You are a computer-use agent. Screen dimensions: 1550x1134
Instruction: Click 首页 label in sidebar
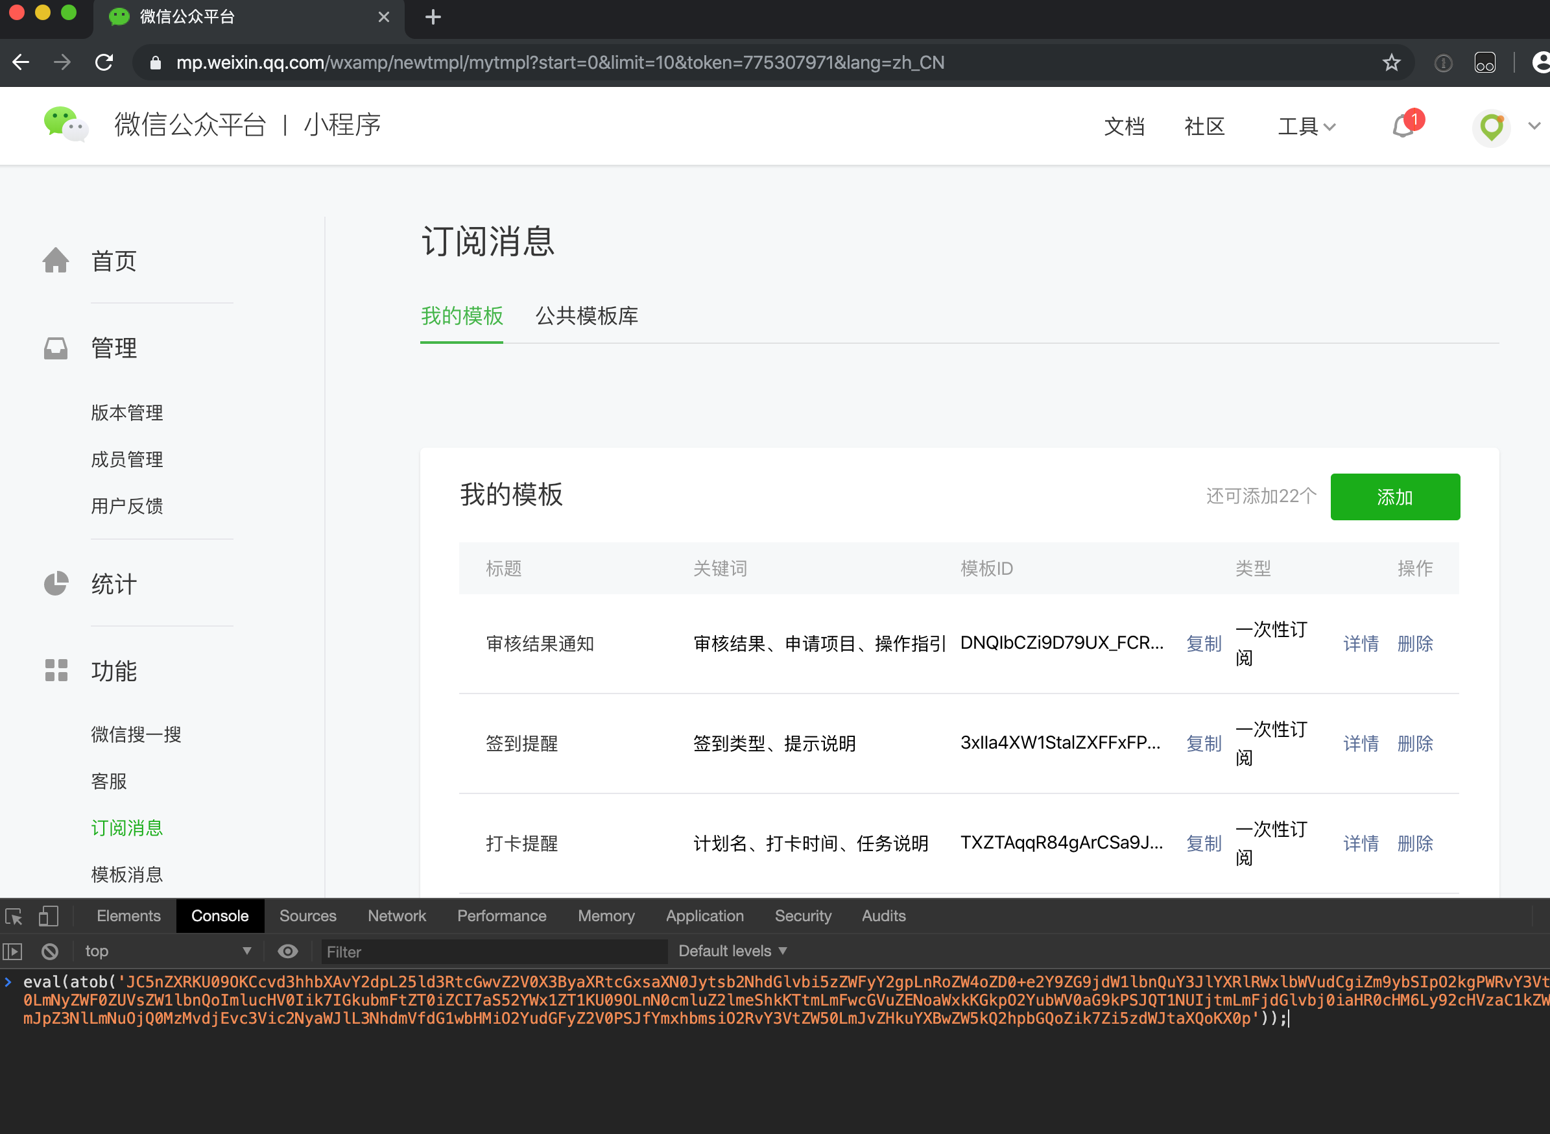point(113,261)
